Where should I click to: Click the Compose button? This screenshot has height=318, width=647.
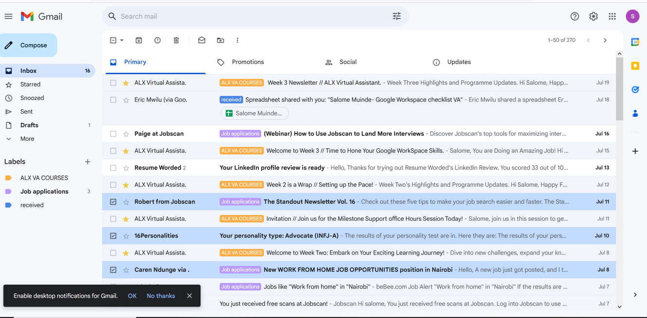pos(28,45)
